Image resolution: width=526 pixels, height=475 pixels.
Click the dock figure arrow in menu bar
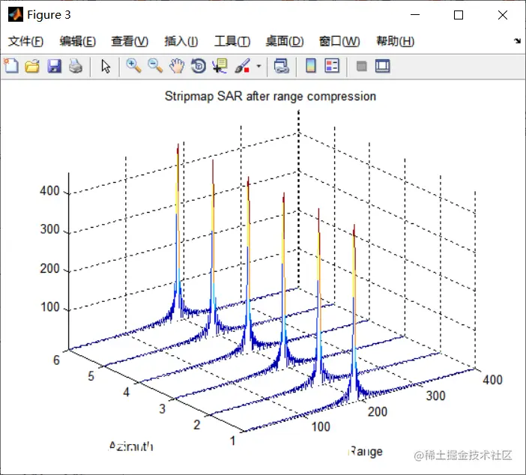click(x=517, y=41)
